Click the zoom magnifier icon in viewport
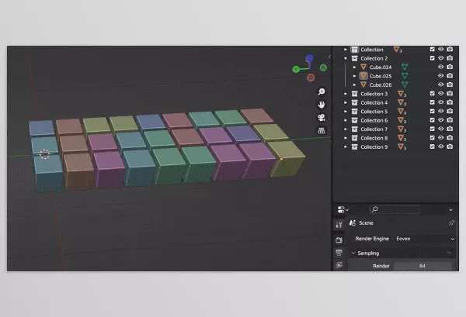 pos(322,91)
